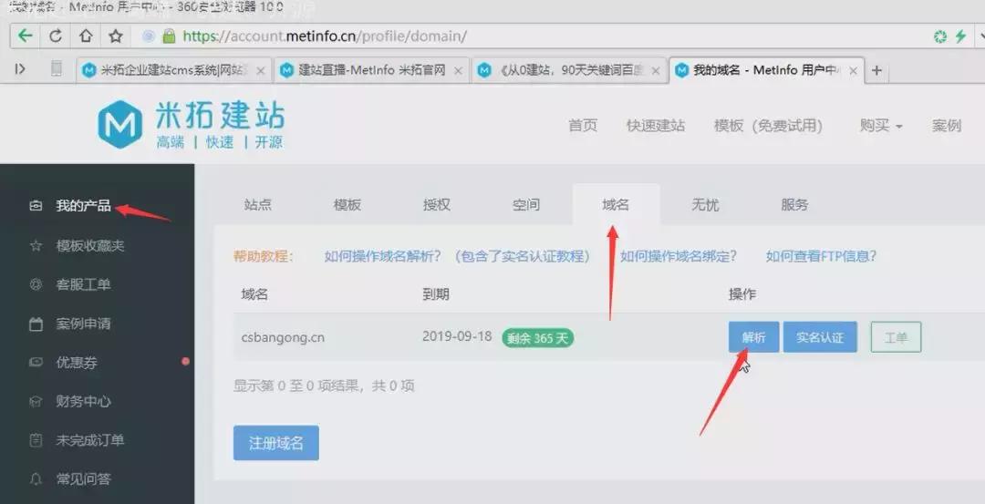Open the 首页 navigation link
985x504 pixels.
[582, 126]
